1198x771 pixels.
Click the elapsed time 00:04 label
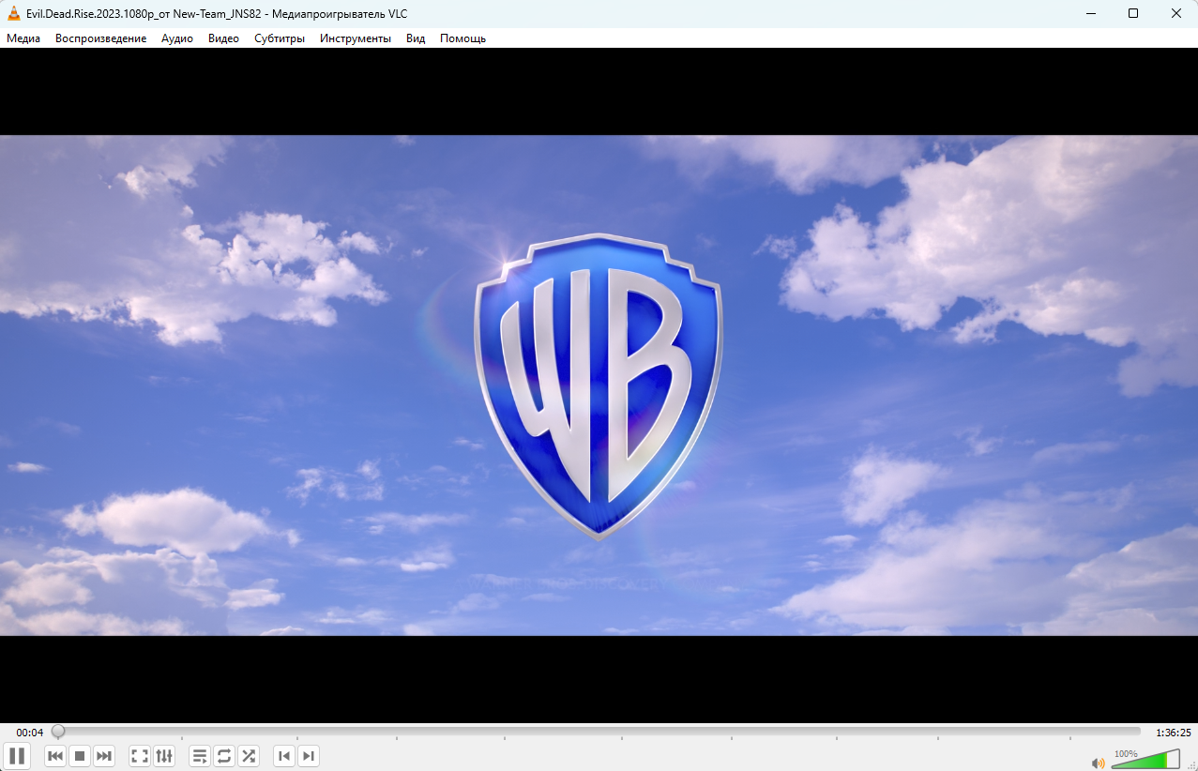coord(30,733)
